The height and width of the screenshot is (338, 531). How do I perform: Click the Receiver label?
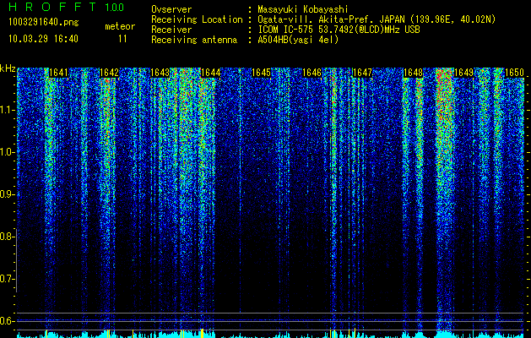coord(171,30)
